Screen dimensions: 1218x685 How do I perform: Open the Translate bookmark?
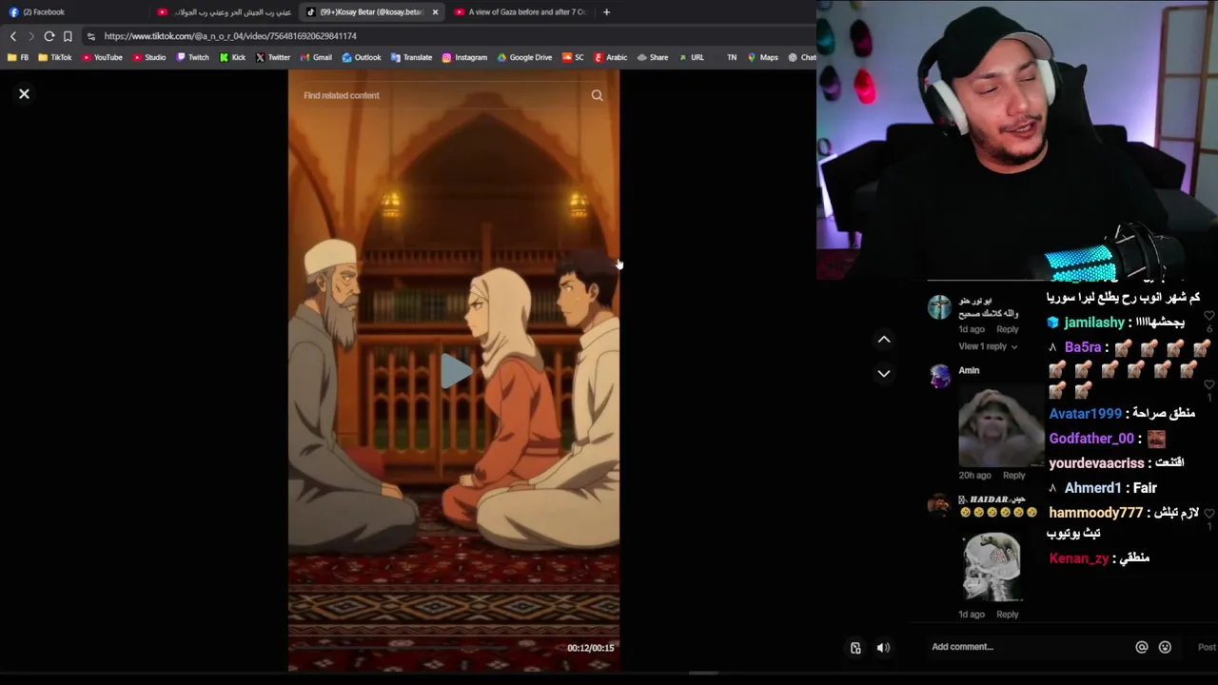[411, 57]
